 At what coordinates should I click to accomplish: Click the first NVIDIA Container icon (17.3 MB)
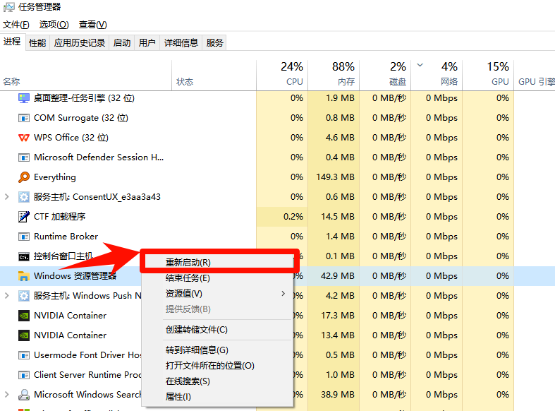24,316
